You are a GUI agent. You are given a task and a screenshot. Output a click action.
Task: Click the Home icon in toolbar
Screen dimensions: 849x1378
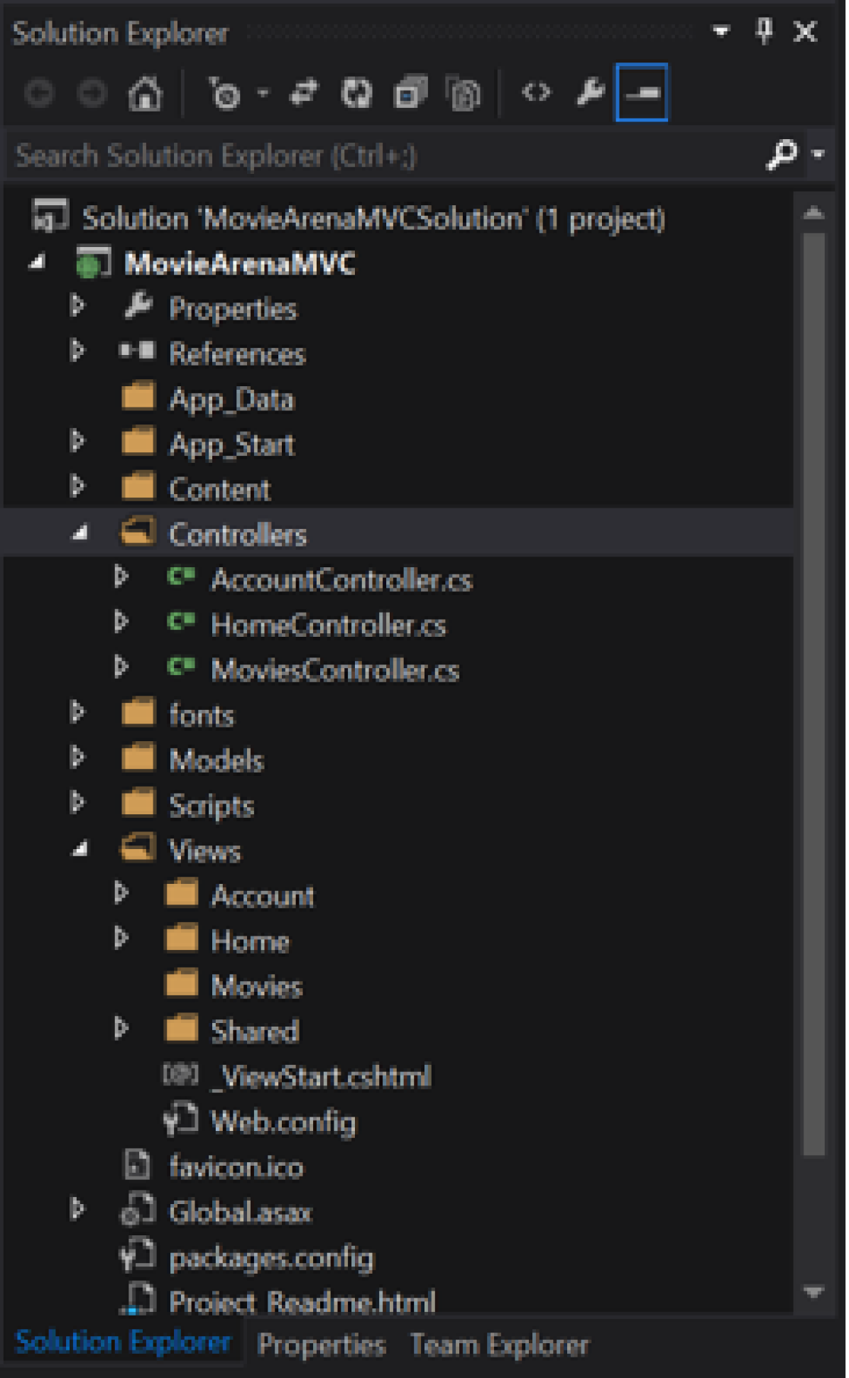click(x=145, y=93)
